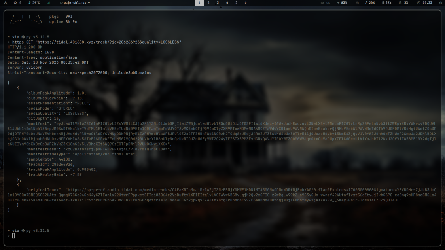The height and width of the screenshot is (250, 445).
Task: Click the pc@archlinux:~ window title
Action: [x=77, y=2]
